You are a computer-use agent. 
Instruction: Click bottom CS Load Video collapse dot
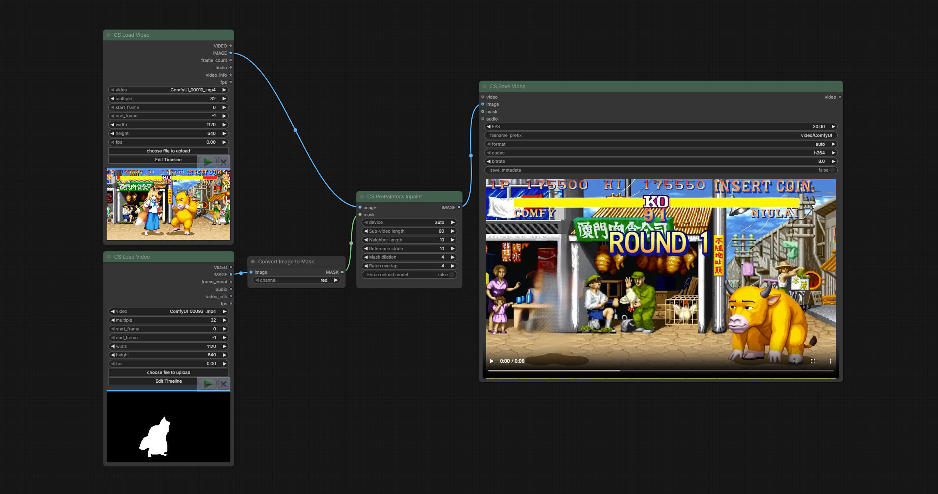coord(109,257)
